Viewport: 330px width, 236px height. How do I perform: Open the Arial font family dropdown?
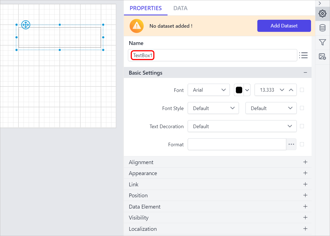209,90
